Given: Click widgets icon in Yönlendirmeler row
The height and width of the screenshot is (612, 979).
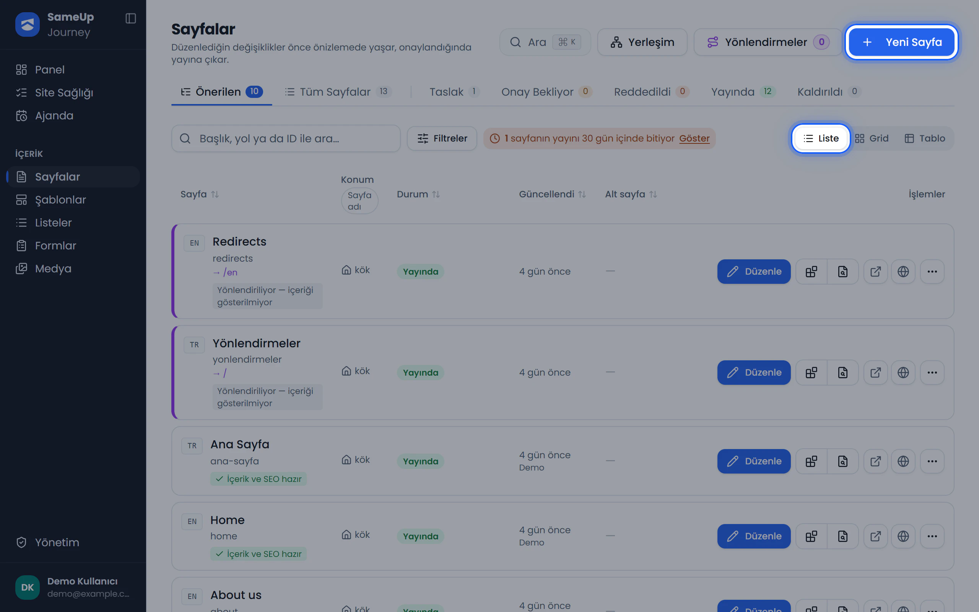Looking at the screenshot, I should click(811, 373).
